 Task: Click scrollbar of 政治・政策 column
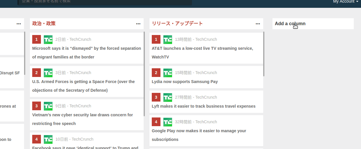pos(144,74)
